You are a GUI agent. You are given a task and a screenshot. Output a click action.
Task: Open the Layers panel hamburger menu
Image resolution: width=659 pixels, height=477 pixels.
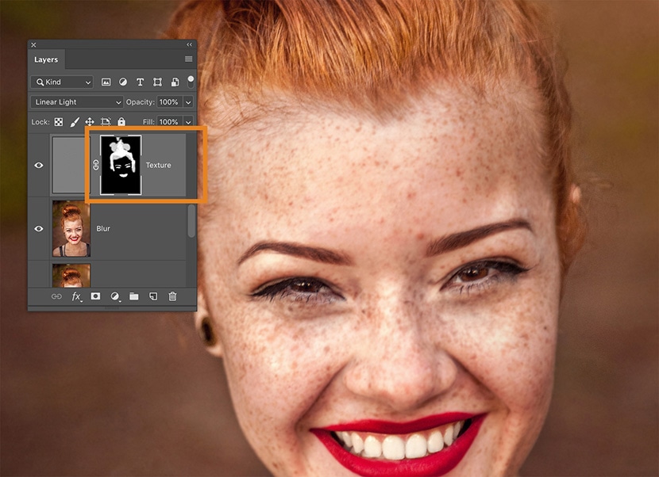[x=188, y=59]
